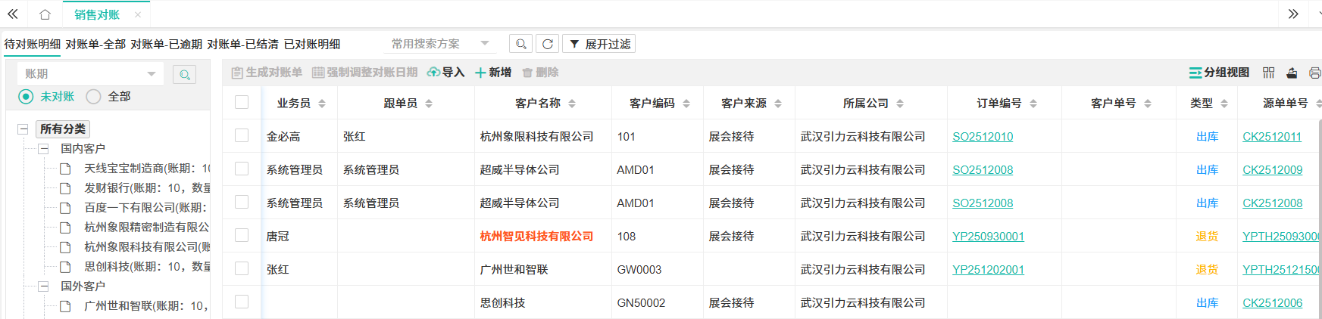Image resolution: width=1322 pixels, height=319 pixels.
Task: Click the 展开过滤 button
Action: coord(599,44)
